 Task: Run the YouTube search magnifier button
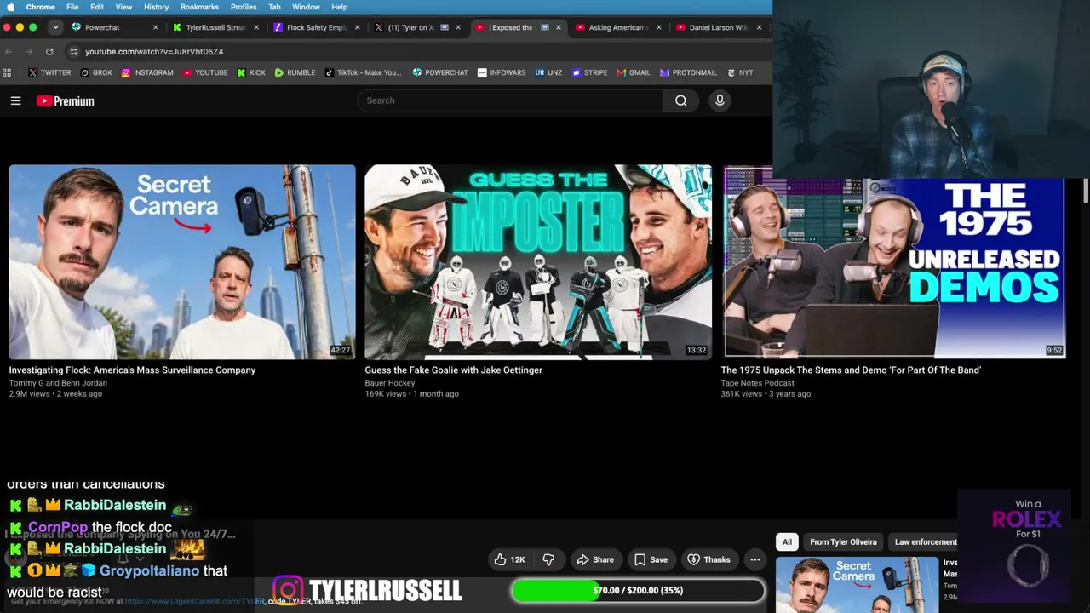click(x=681, y=100)
